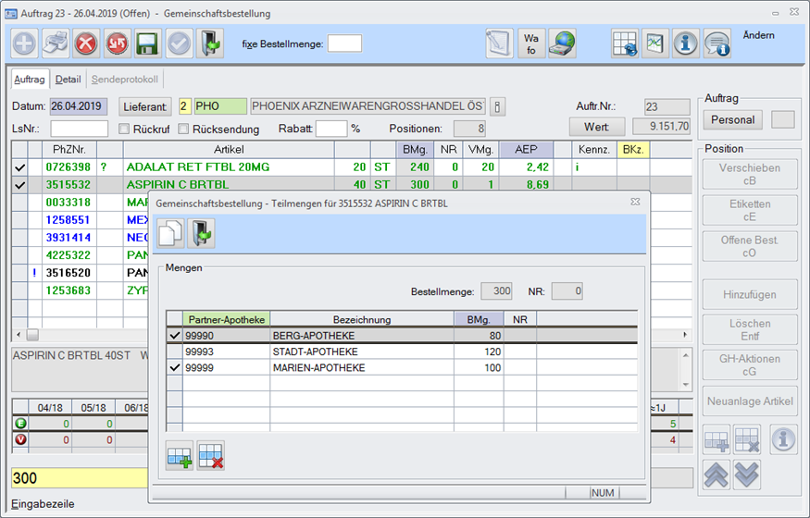Click the BMg. column header in the dialog
The width and height of the screenshot is (810, 518).
pos(480,319)
